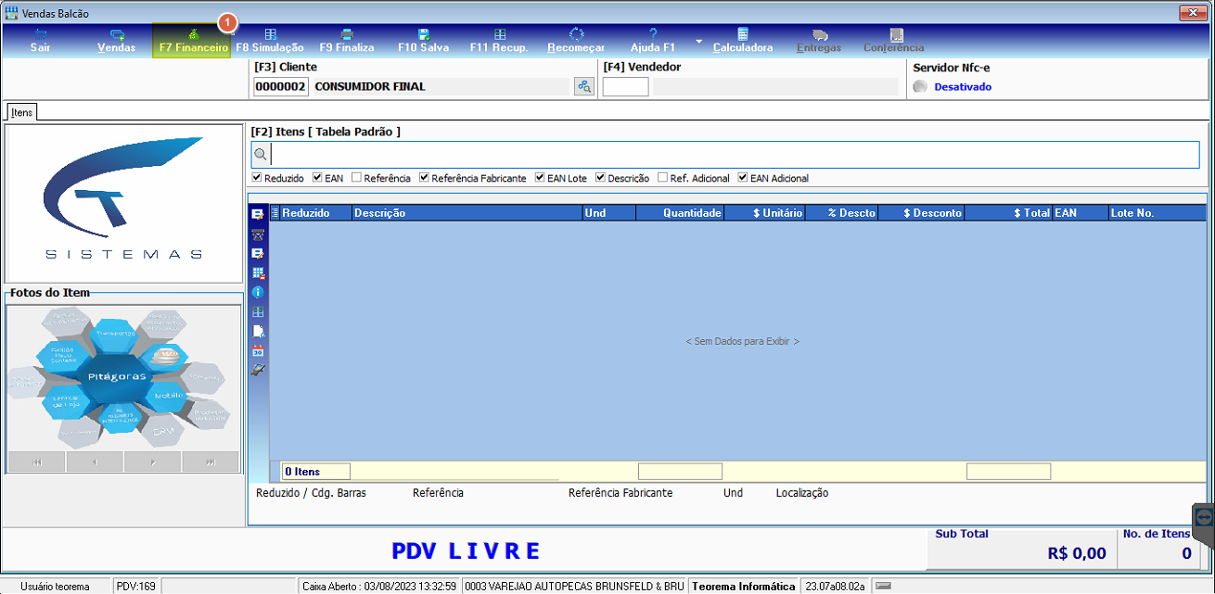1215x594 pixels.
Task: Click the Vendedor code input field
Action: (x=626, y=87)
